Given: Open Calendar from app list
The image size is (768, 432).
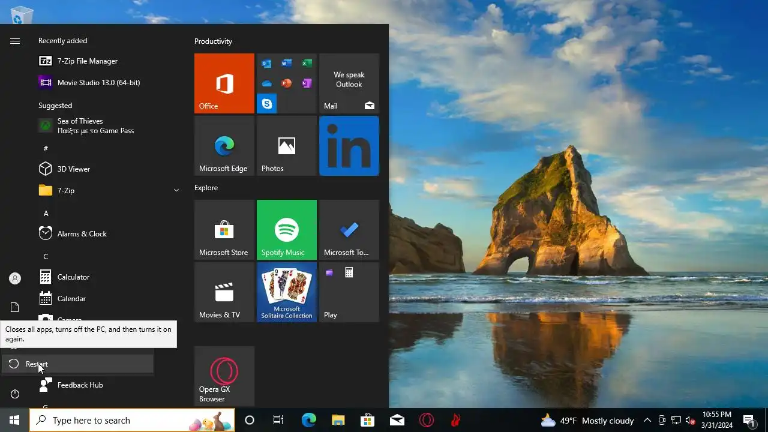Looking at the screenshot, I should pyautogui.click(x=108, y=299).
